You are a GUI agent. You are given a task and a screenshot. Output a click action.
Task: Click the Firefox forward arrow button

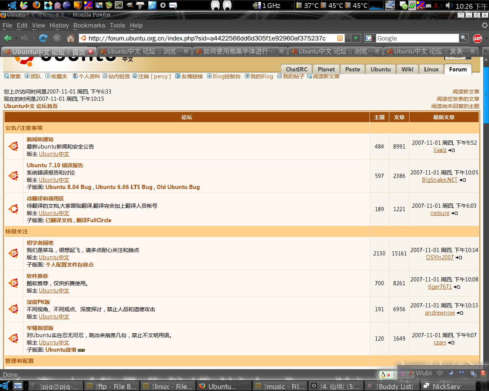[x=25, y=38]
